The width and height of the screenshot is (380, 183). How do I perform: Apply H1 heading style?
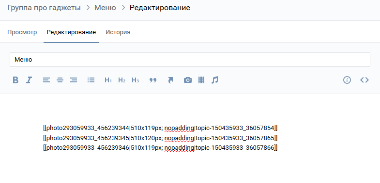click(x=108, y=80)
